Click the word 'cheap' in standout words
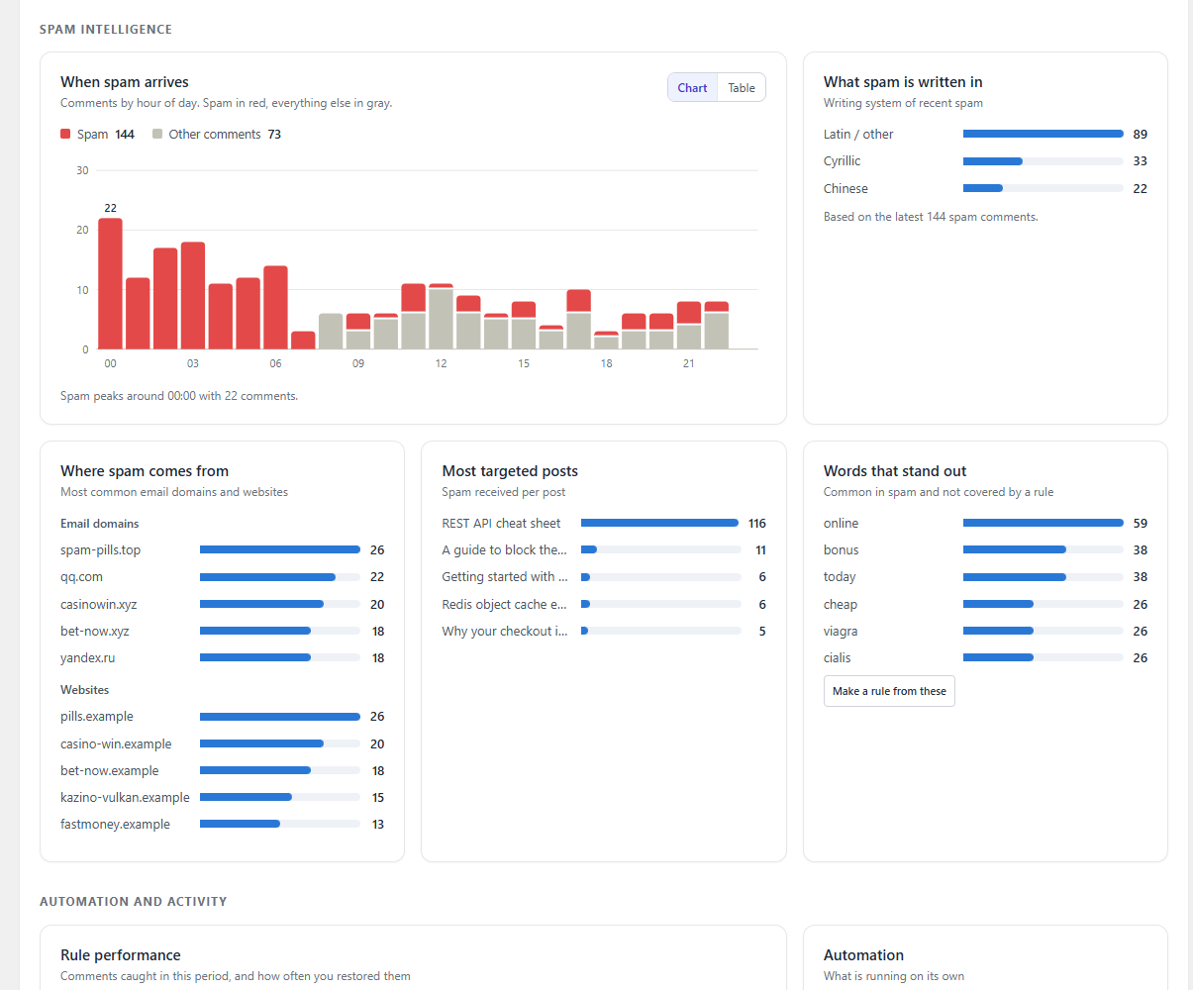This screenshot has width=1193, height=990. point(841,604)
